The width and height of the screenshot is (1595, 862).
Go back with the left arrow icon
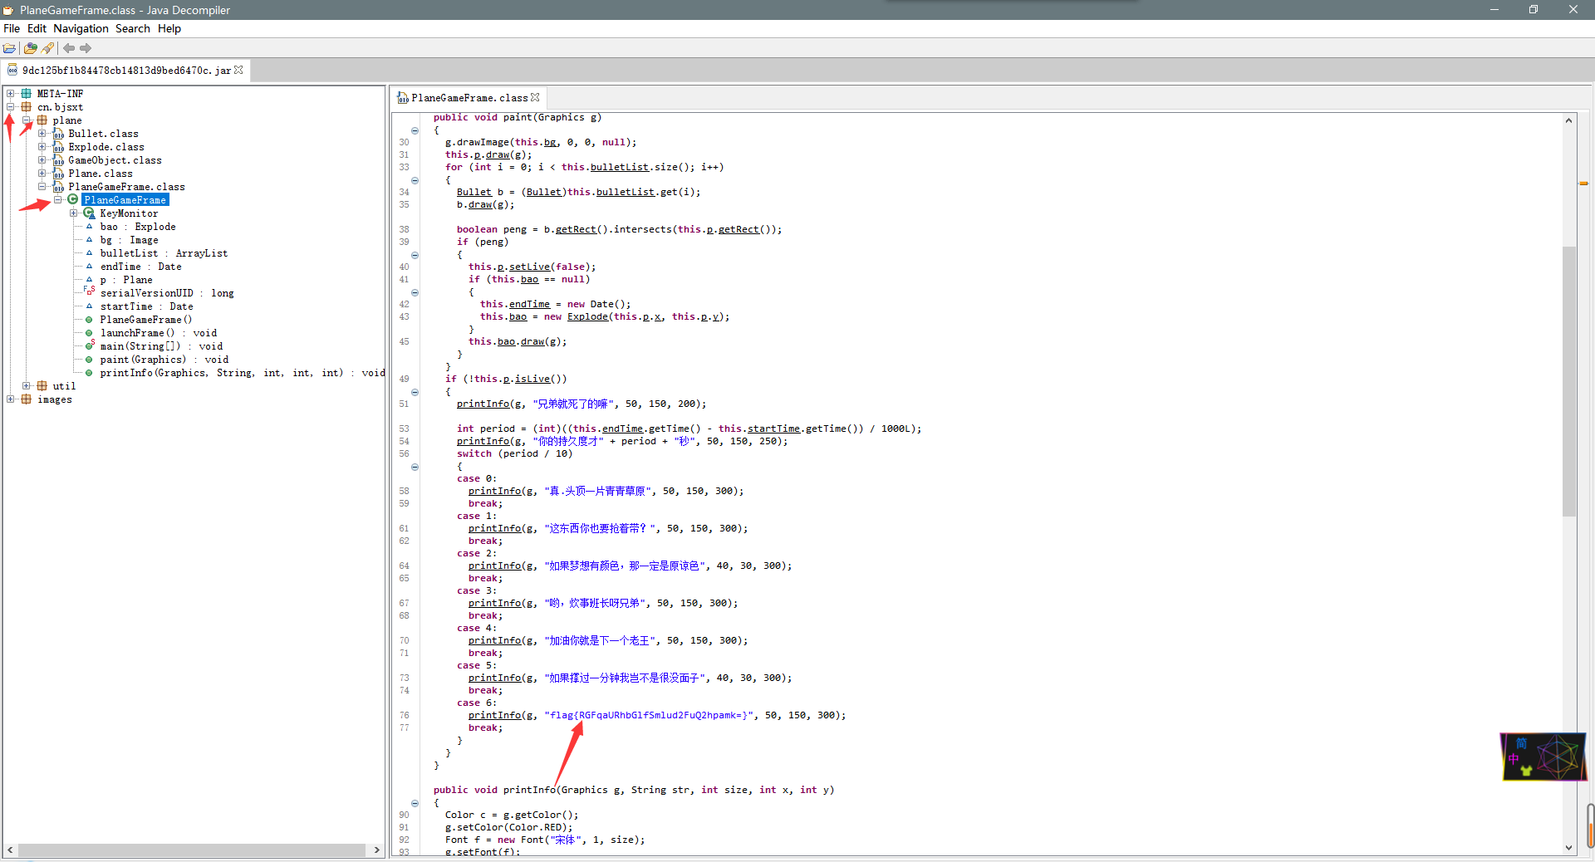coord(69,48)
